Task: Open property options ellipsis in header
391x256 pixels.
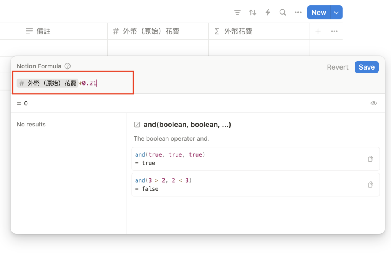Action: pyautogui.click(x=334, y=31)
